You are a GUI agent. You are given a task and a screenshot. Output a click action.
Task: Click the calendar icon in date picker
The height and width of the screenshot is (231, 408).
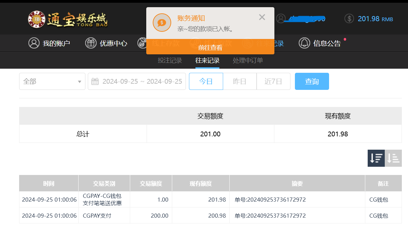[95, 81]
